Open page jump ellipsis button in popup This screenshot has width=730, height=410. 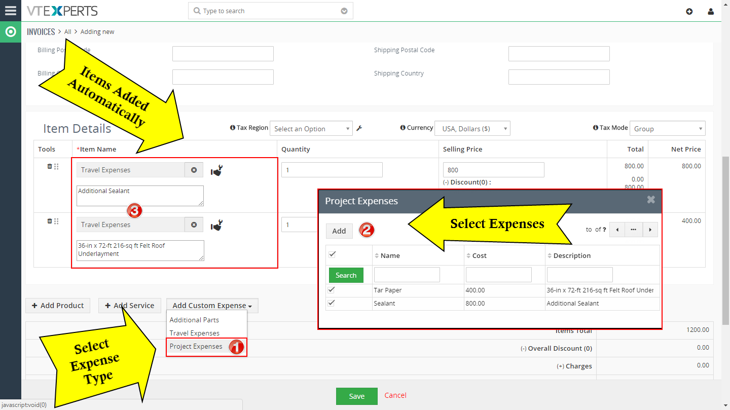[x=634, y=230]
